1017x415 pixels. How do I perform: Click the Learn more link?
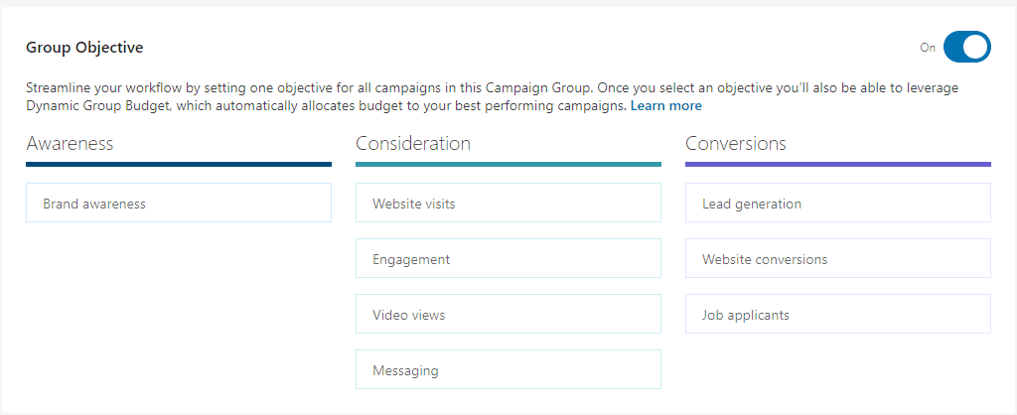tap(665, 106)
